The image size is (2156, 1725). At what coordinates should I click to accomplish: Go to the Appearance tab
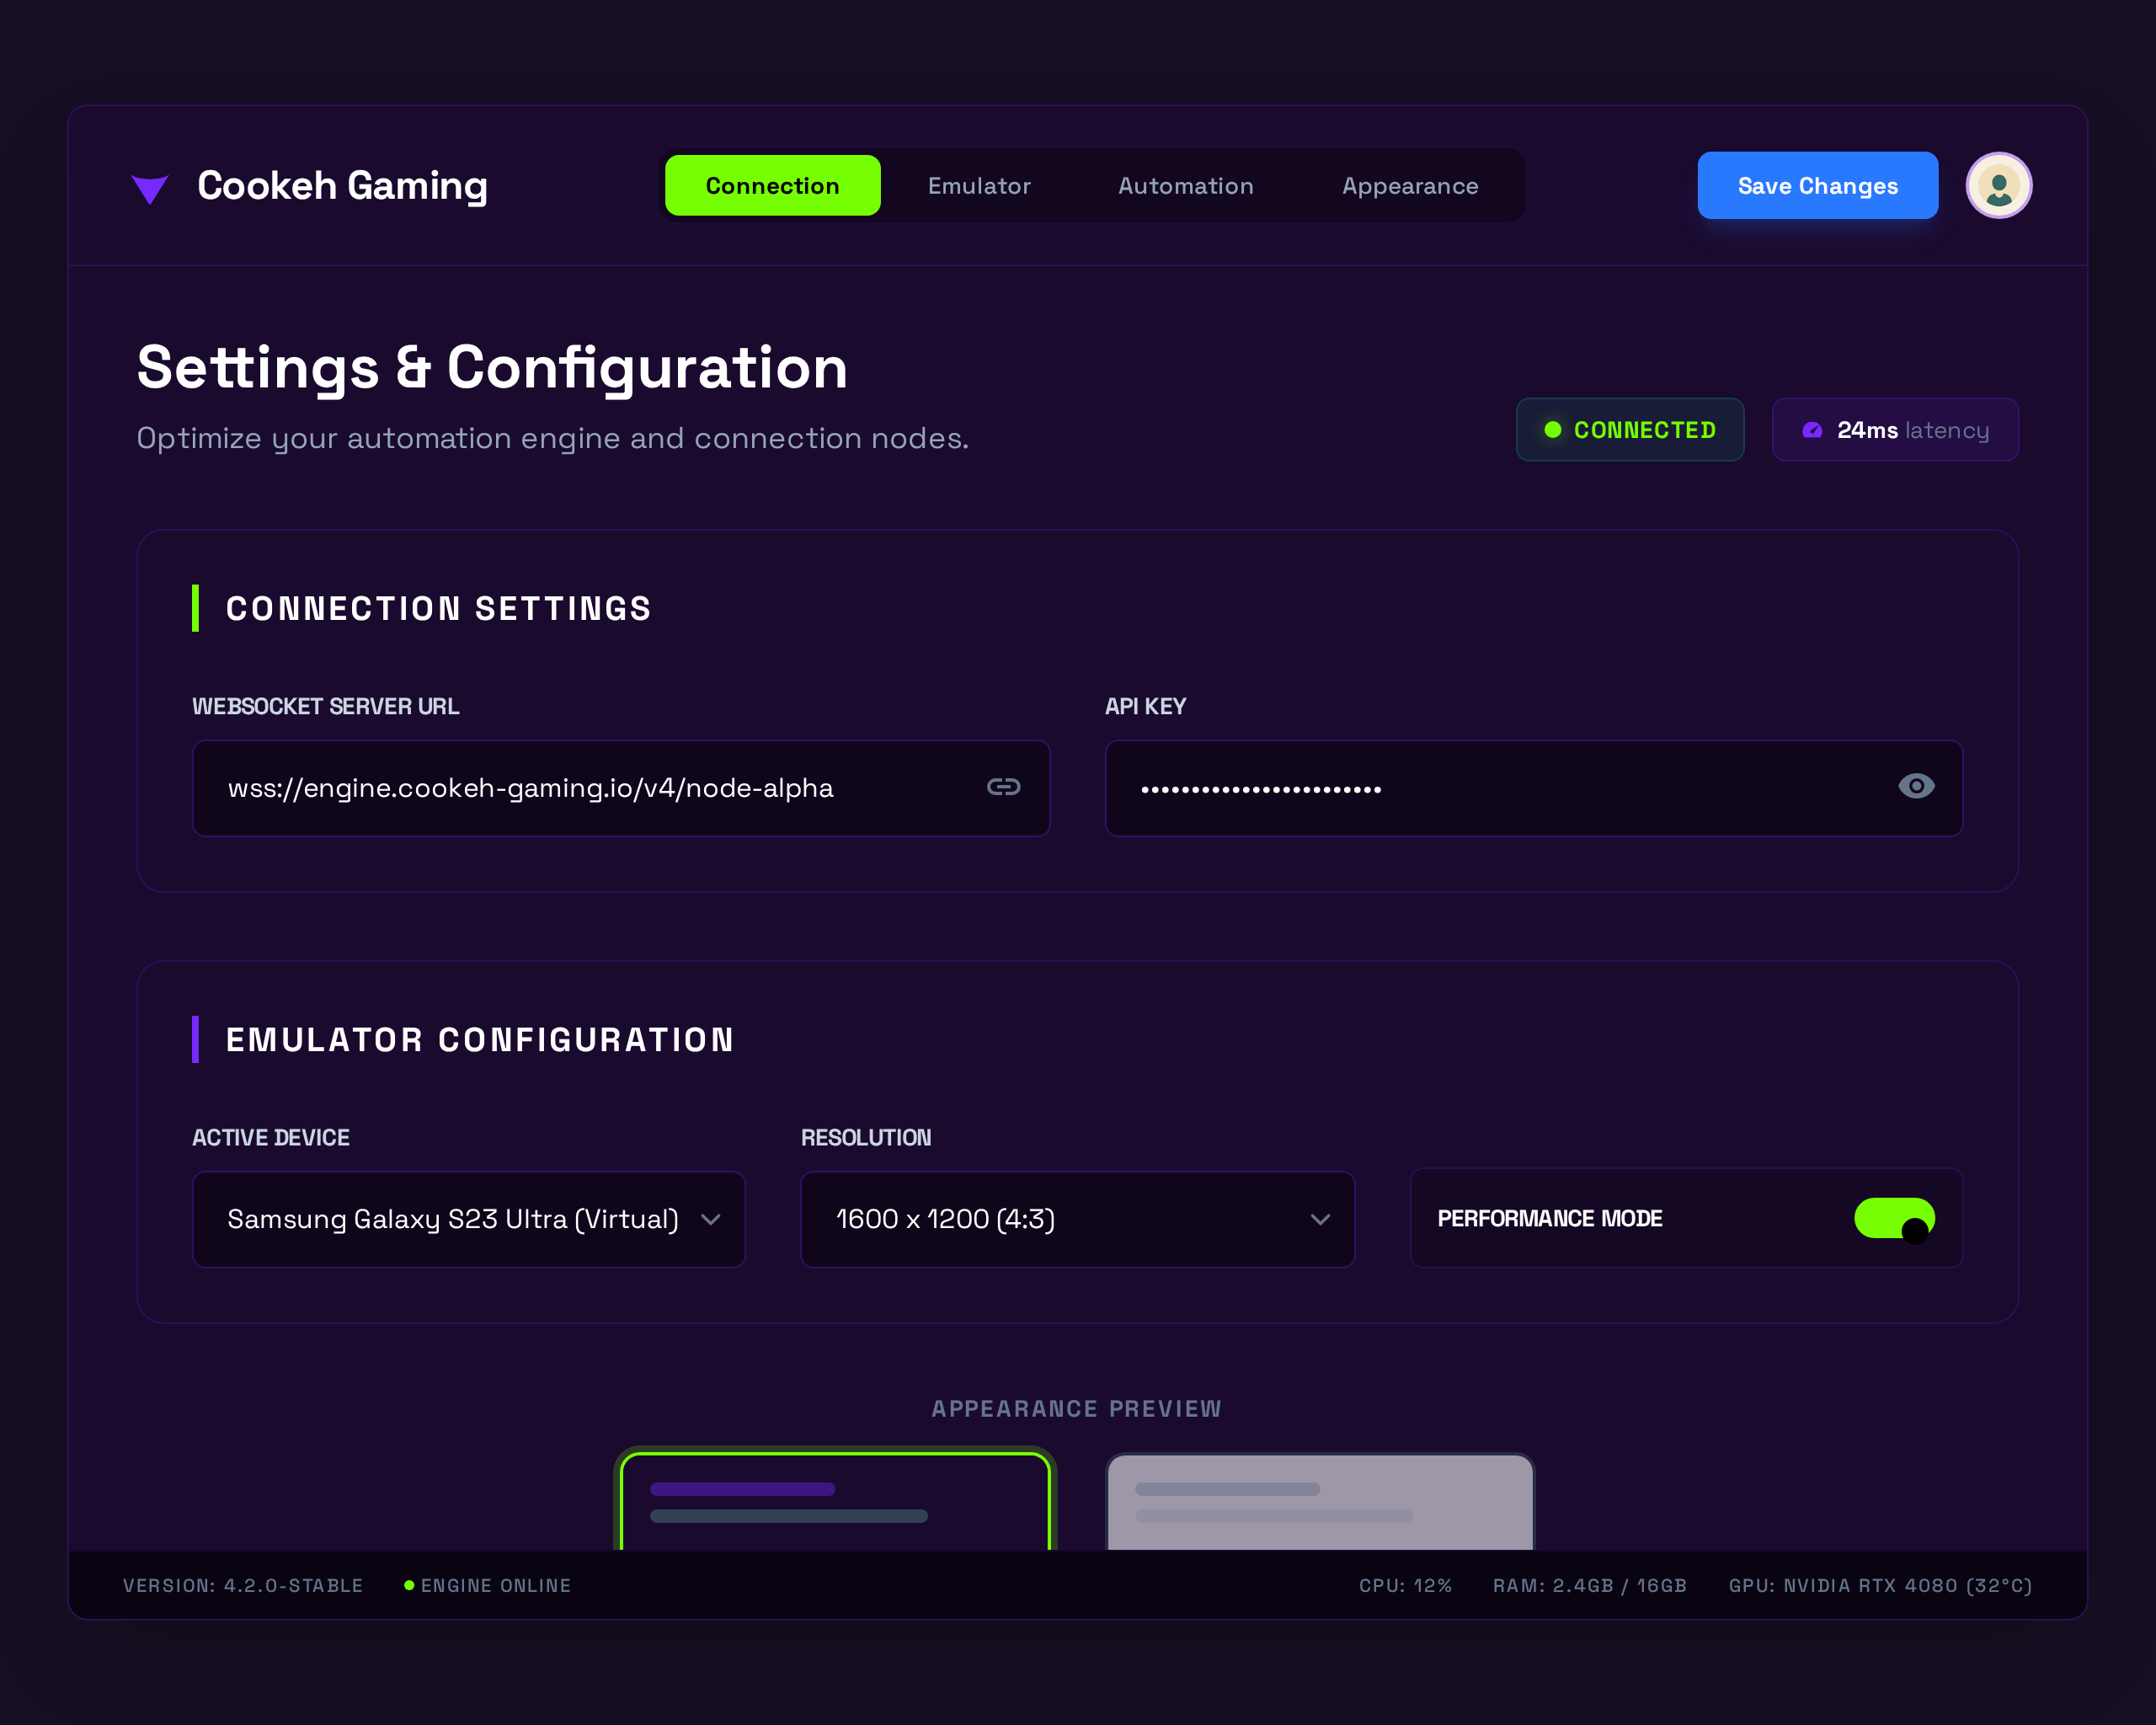(1409, 186)
